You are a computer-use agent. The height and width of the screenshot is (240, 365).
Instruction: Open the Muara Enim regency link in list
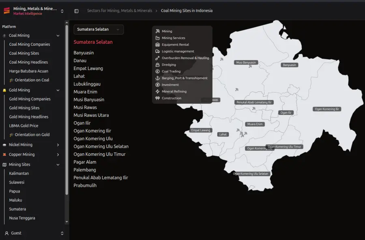point(86,92)
